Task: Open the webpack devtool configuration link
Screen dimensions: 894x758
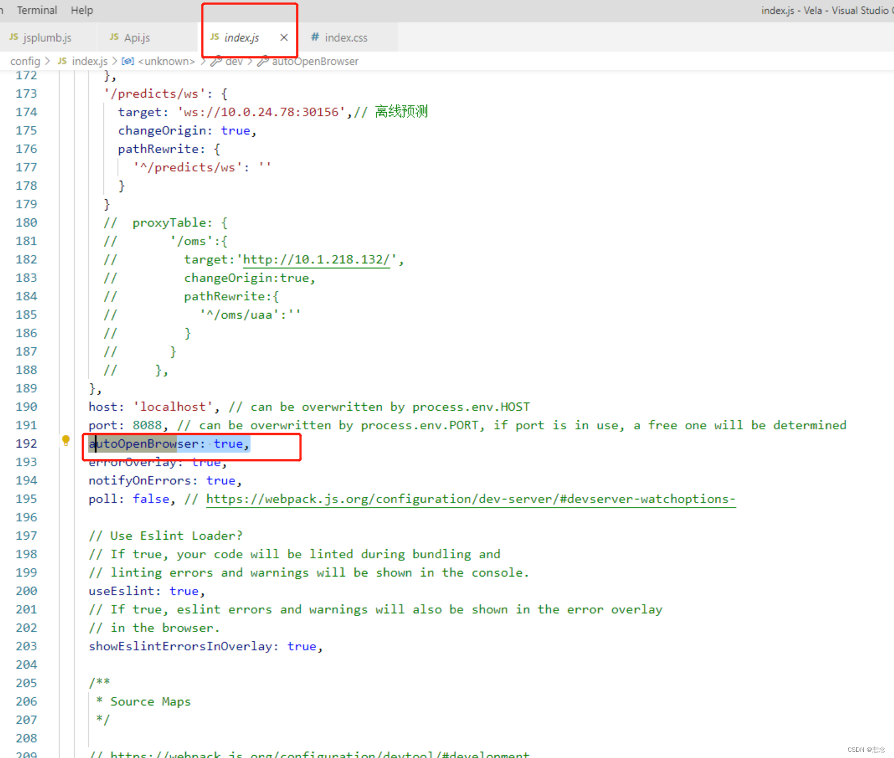Action: [x=320, y=754]
